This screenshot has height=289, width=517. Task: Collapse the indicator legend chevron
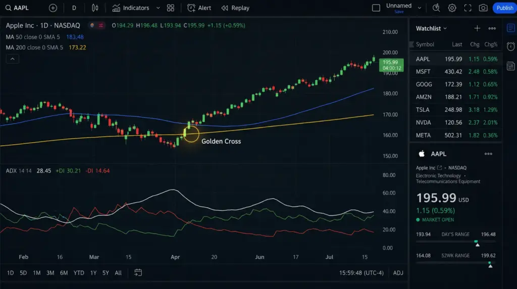point(13,59)
